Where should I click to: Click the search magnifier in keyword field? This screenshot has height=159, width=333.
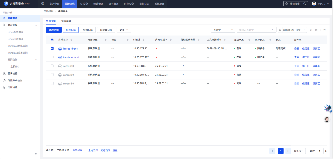[x=273, y=30]
